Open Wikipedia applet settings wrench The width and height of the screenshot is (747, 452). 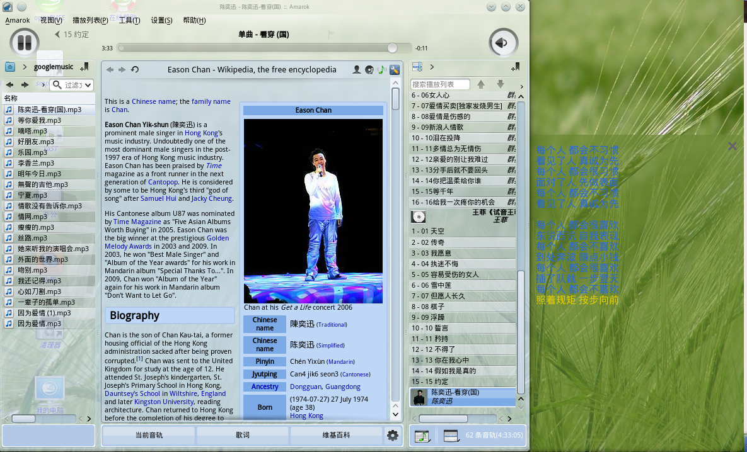(x=395, y=69)
